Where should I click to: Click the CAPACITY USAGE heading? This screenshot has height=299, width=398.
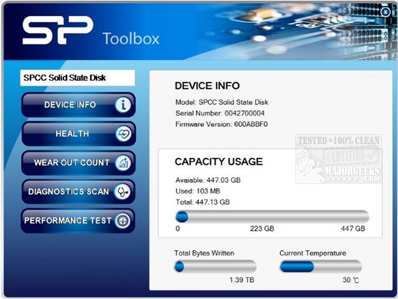click(x=219, y=162)
